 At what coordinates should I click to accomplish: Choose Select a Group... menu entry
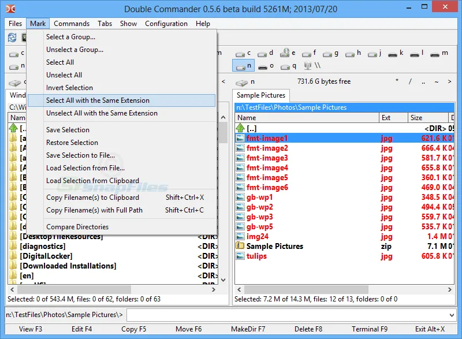pyautogui.click(x=122, y=37)
